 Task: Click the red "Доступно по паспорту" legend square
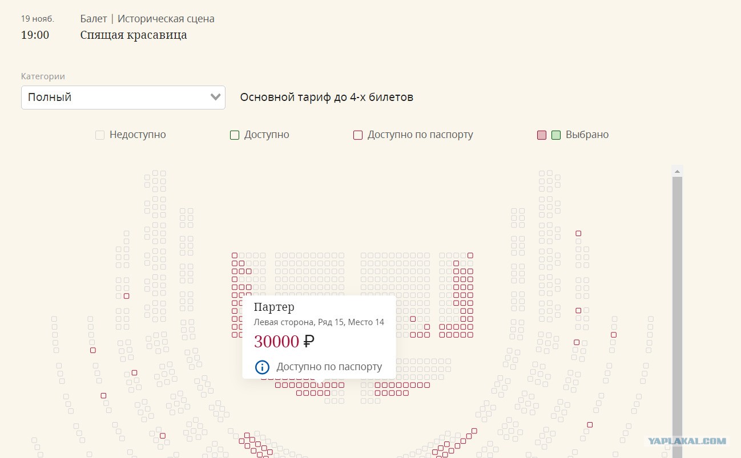(x=358, y=135)
